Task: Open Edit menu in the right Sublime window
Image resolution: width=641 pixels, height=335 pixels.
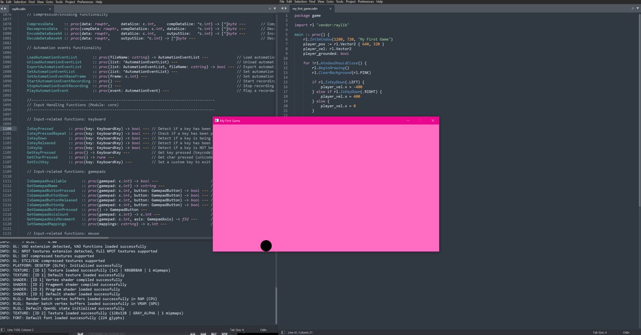Action: point(291,2)
